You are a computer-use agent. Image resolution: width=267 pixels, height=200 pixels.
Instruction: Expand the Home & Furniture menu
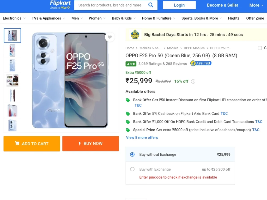click(159, 18)
